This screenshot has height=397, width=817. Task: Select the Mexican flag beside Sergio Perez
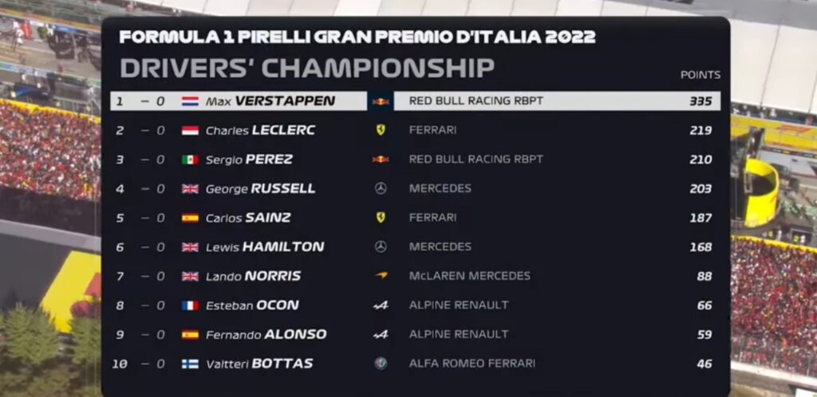[x=190, y=159]
